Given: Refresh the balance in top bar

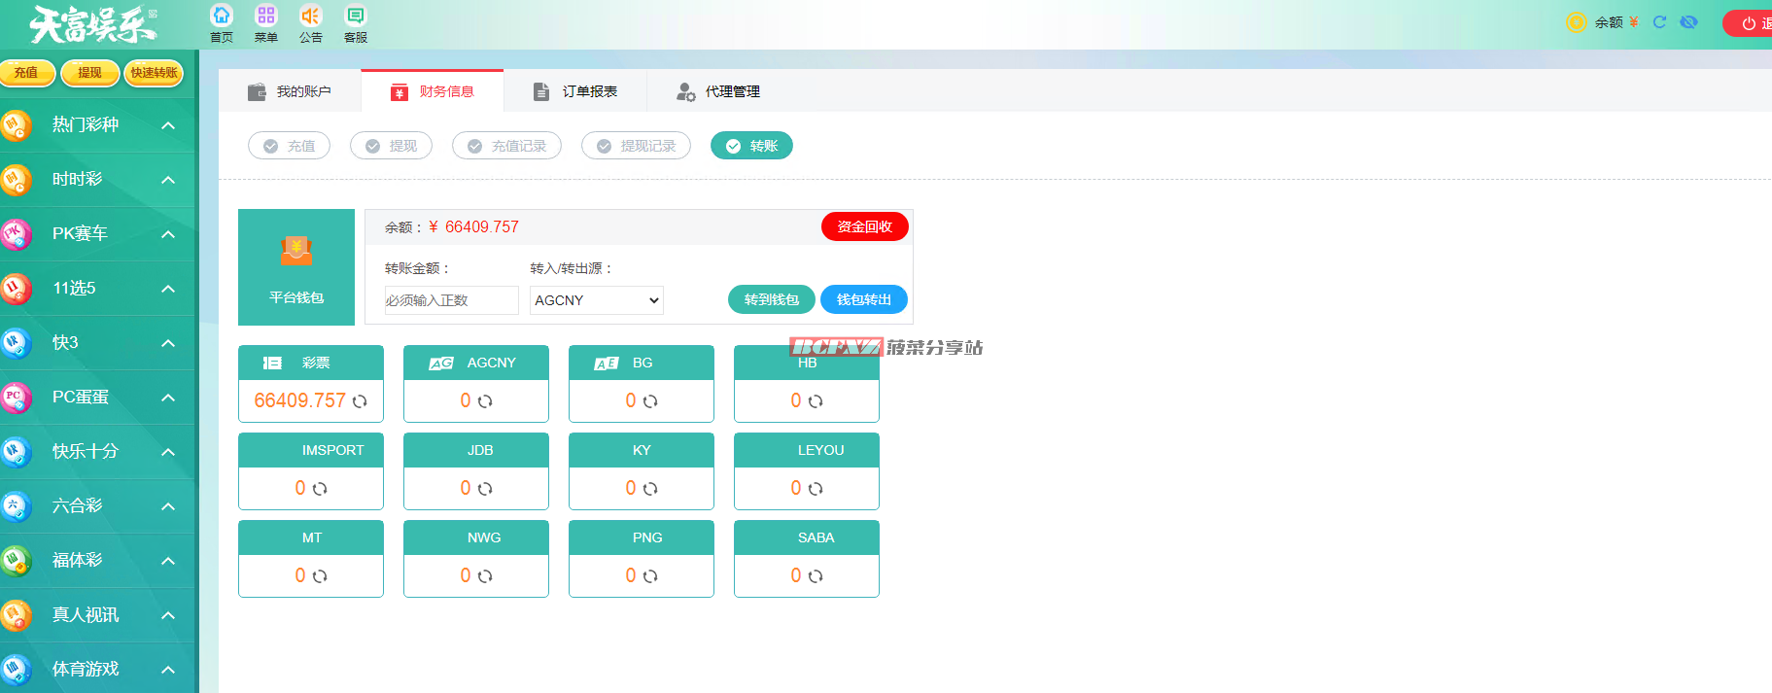Looking at the screenshot, I should [1660, 22].
